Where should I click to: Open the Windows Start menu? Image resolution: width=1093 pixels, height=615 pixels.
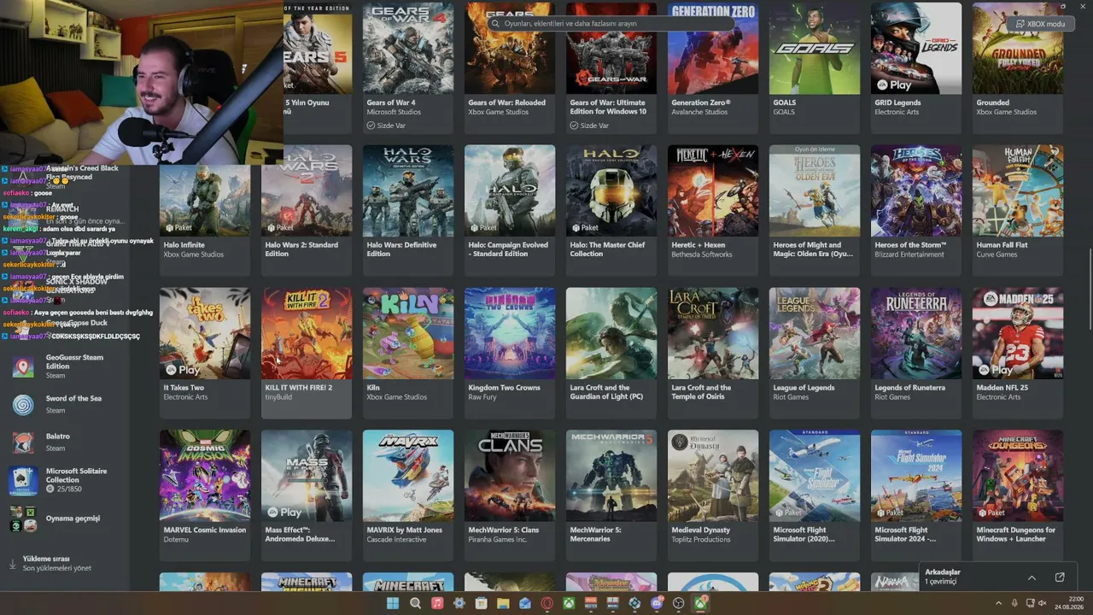(x=393, y=603)
